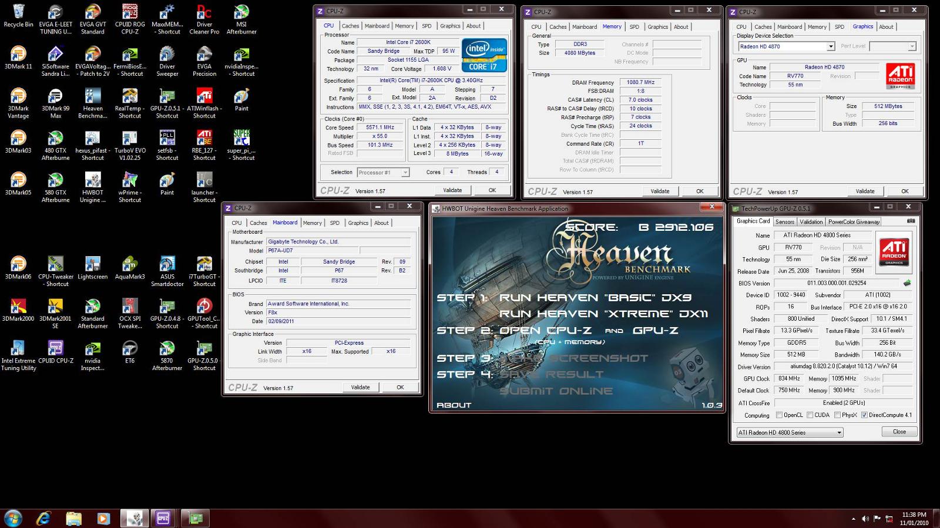Click the DRAM Frequency value 1080.7 MHz
The image size is (940, 528).
pyautogui.click(x=640, y=83)
